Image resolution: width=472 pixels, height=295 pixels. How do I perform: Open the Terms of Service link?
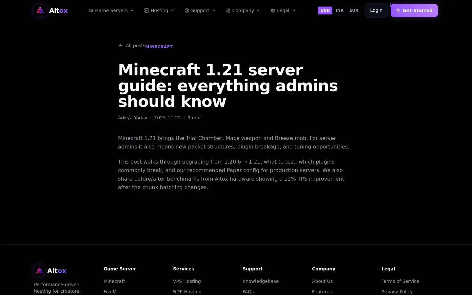point(400,281)
